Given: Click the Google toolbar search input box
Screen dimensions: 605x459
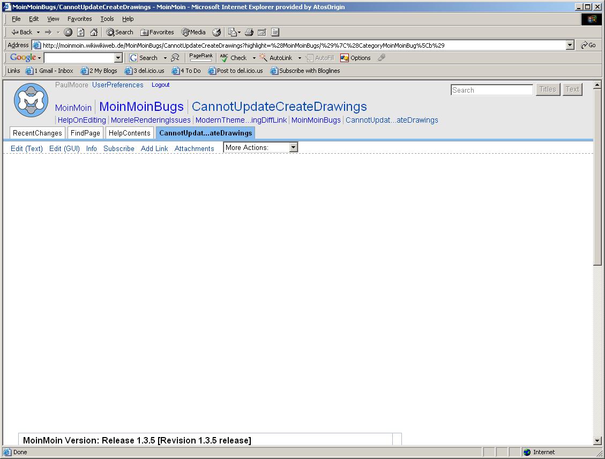Looking at the screenshot, I should 79,58.
